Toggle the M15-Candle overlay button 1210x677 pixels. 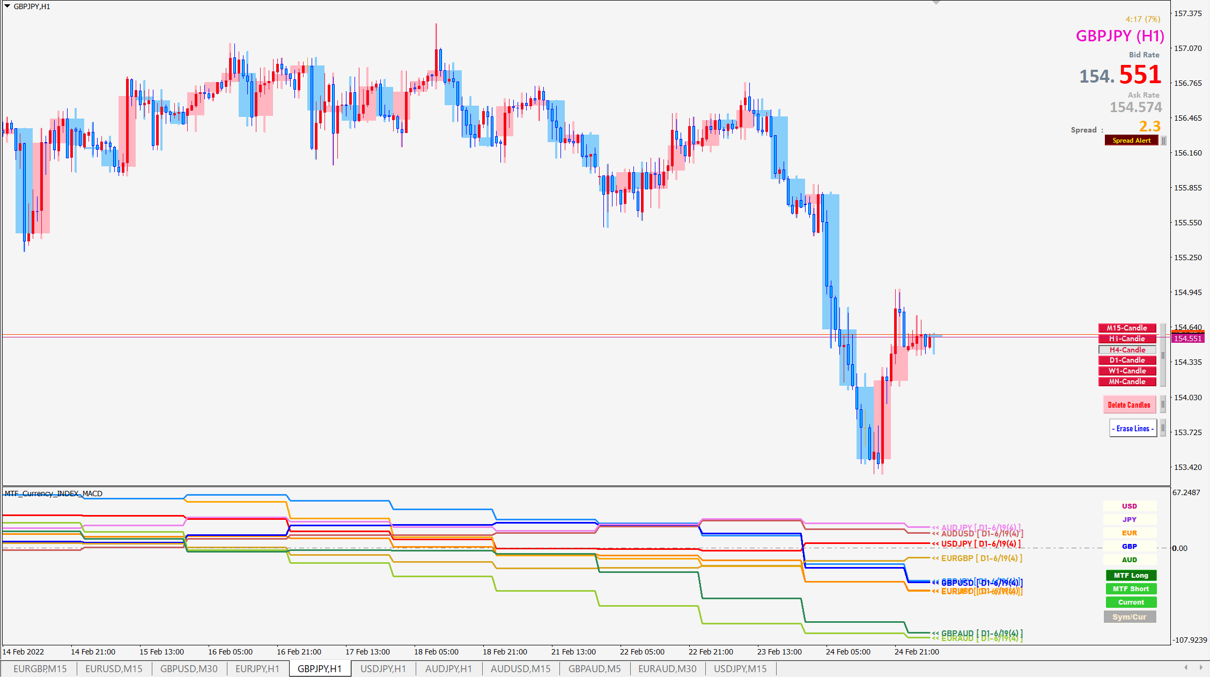click(1127, 328)
